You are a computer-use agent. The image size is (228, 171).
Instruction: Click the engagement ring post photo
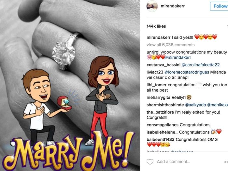click(x=70, y=85)
